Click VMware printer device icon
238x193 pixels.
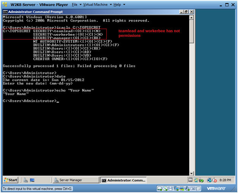(182, 188)
